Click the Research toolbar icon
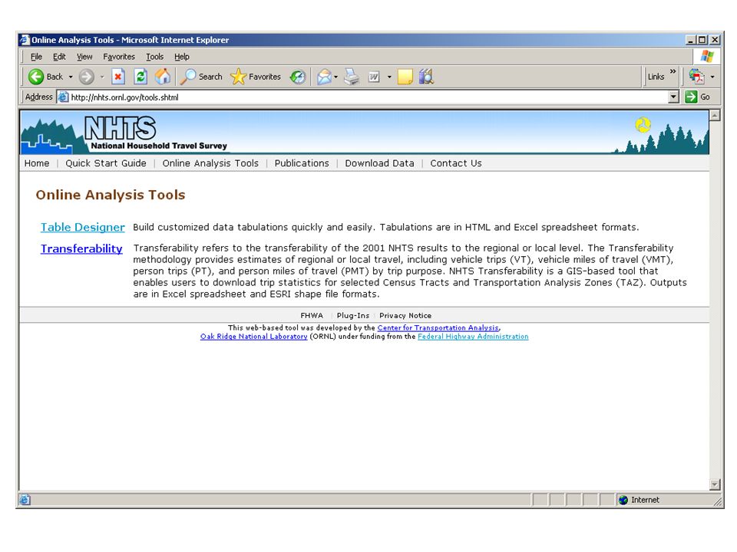The height and width of the screenshot is (552, 737). 426,77
